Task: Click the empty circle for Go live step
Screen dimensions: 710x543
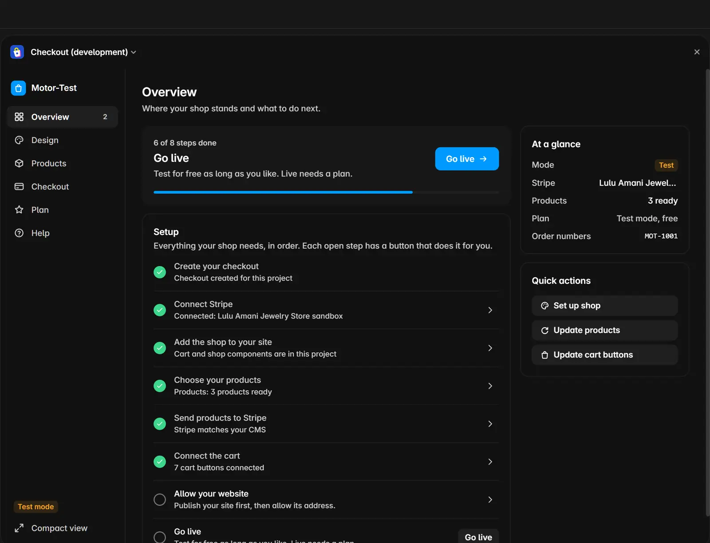Action: 160,537
